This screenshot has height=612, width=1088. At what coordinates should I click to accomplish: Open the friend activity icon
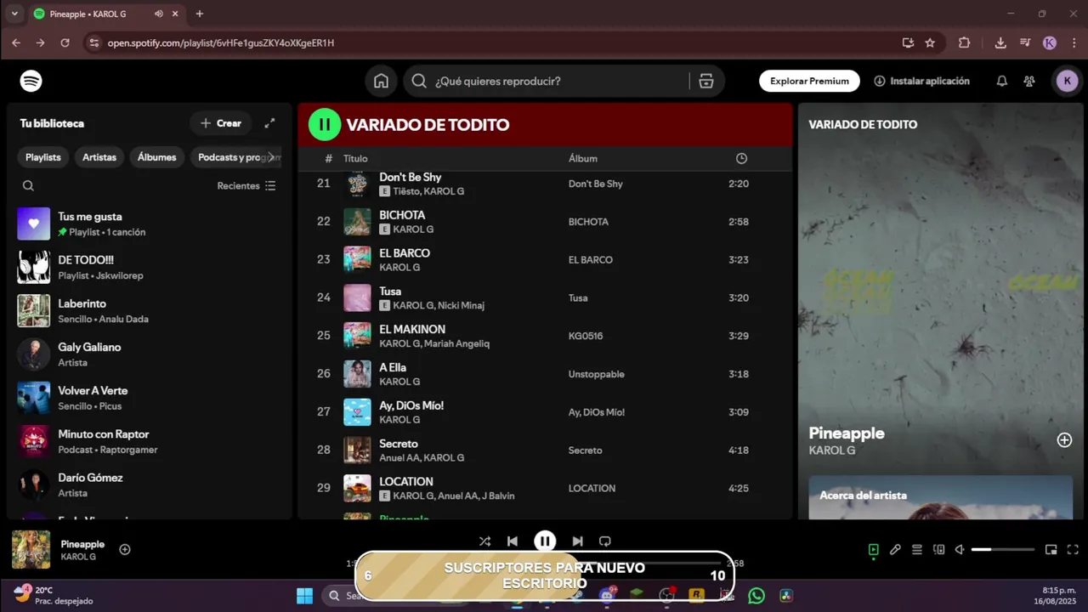[x=1029, y=81]
